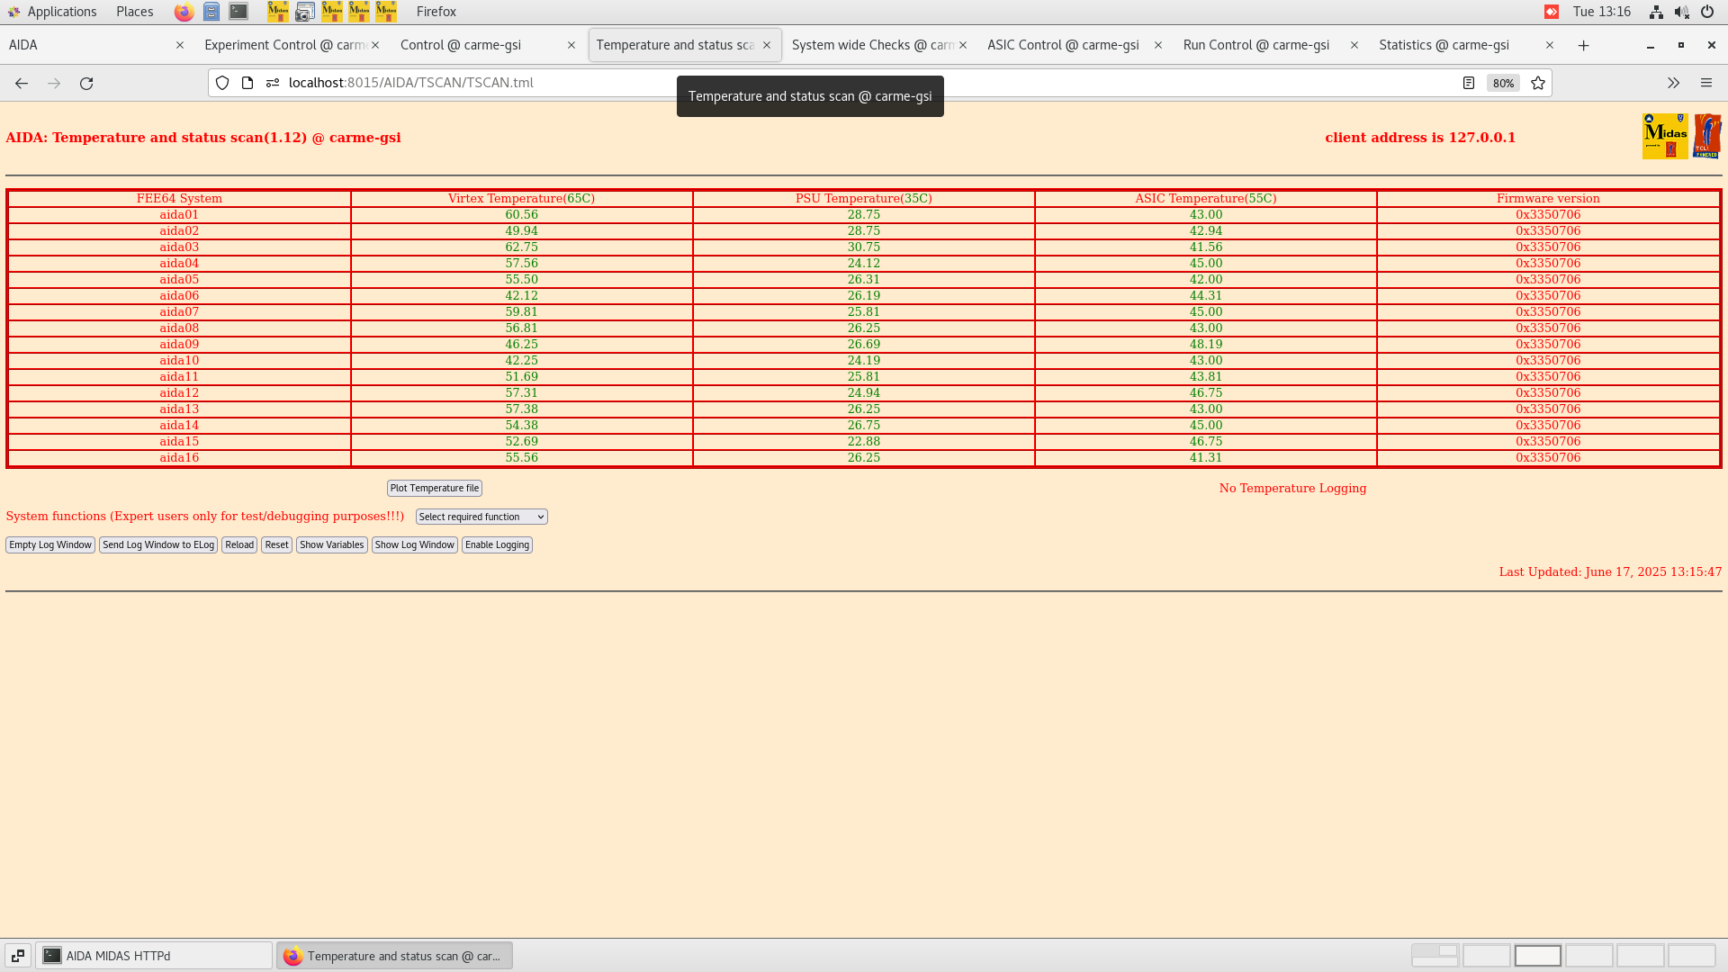Viewport: 1728px width, 972px height.
Task: Open Firefox hamburger application menu
Action: 1705,83
